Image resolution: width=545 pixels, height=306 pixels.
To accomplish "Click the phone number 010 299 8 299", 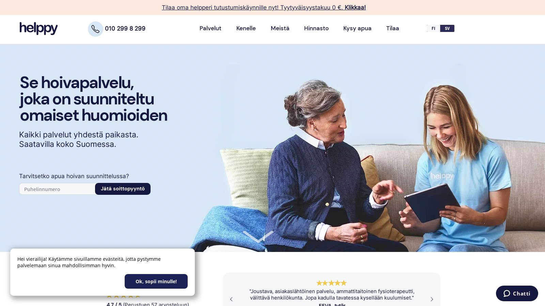I will point(125,29).
